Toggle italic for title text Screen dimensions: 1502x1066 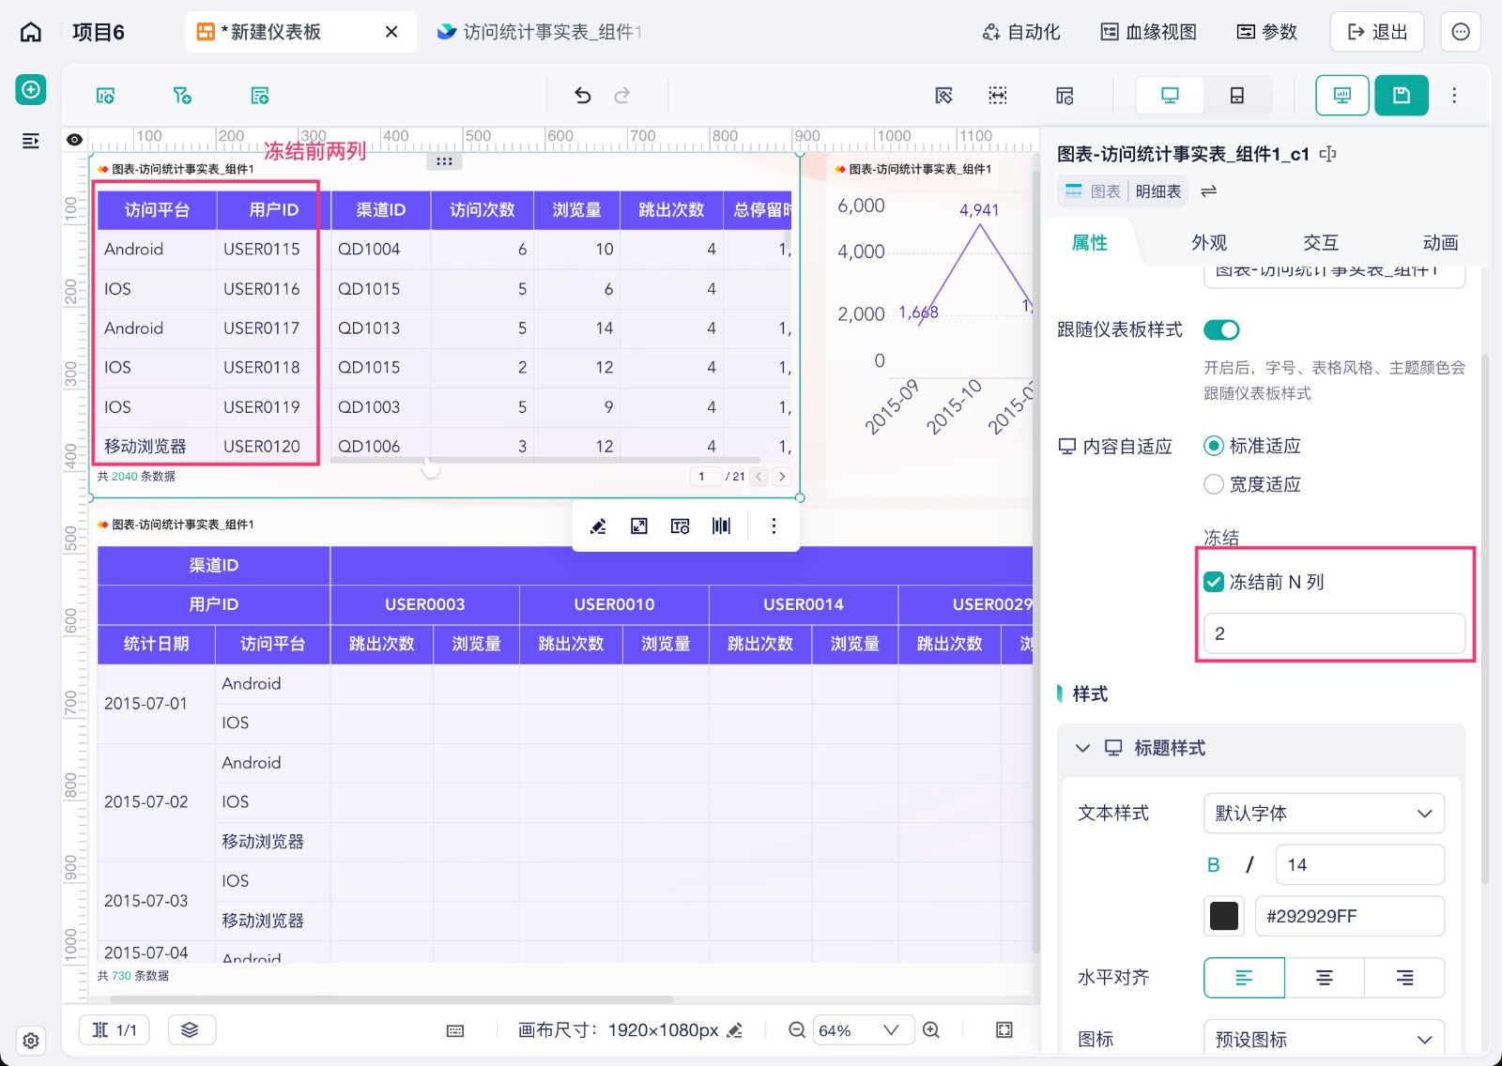click(x=1249, y=865)
